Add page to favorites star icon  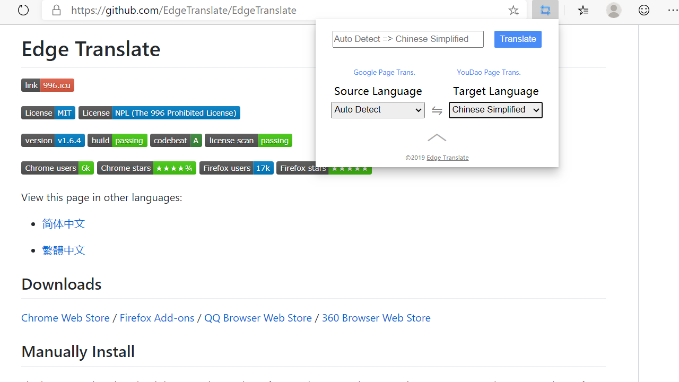click(x=513, y=10)
